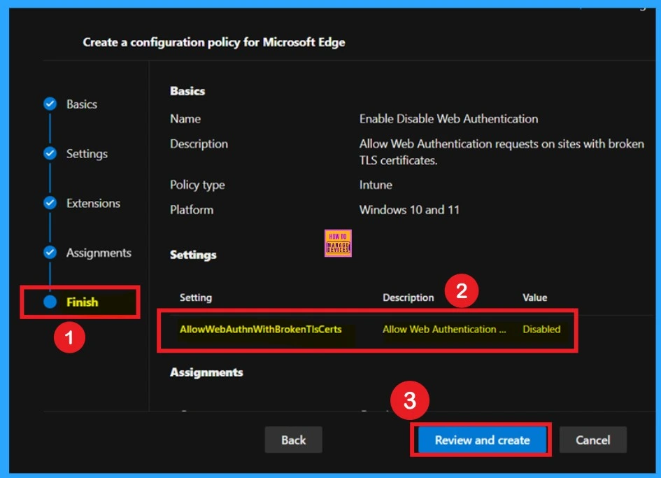Open the Basics wizard step
661x478 pixels.
pyautogui.click(x=81, y=104)
